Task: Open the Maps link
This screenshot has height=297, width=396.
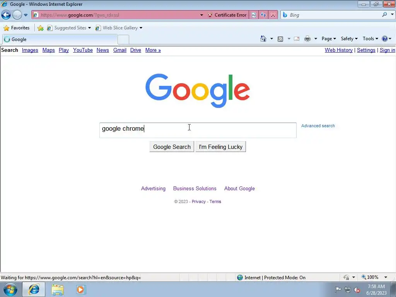Action: click(x=48, y=50)
